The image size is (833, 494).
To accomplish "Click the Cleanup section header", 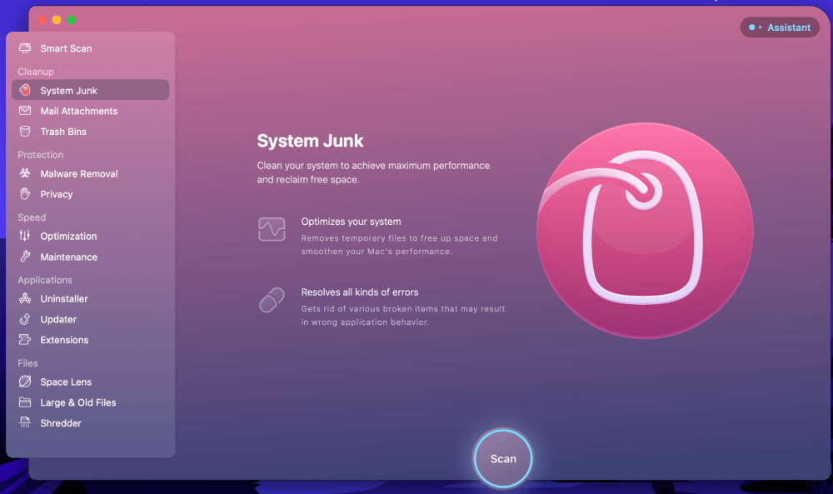I will 36,72.
